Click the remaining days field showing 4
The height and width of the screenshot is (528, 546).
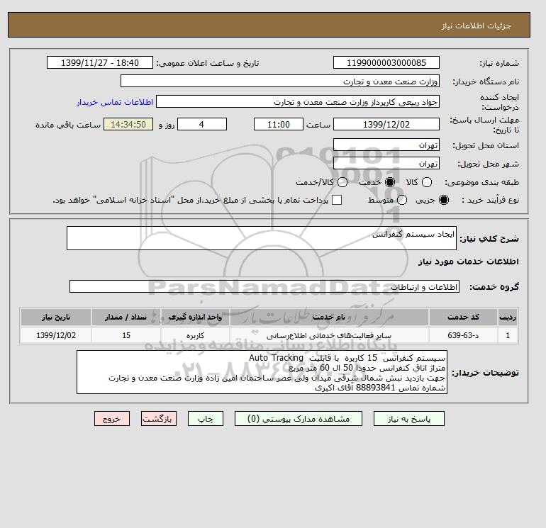coord(202,124)
